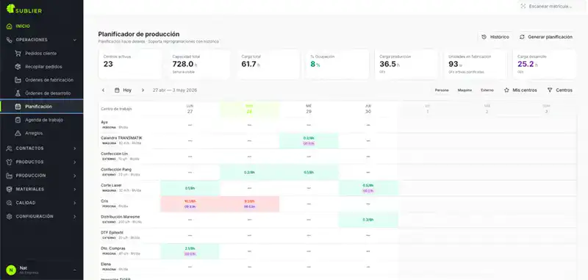Image resolution: width=588 pixels, height=280 pixels.
Task: Click the funnel filter icon beside Centros
Action: pos(550,90)
